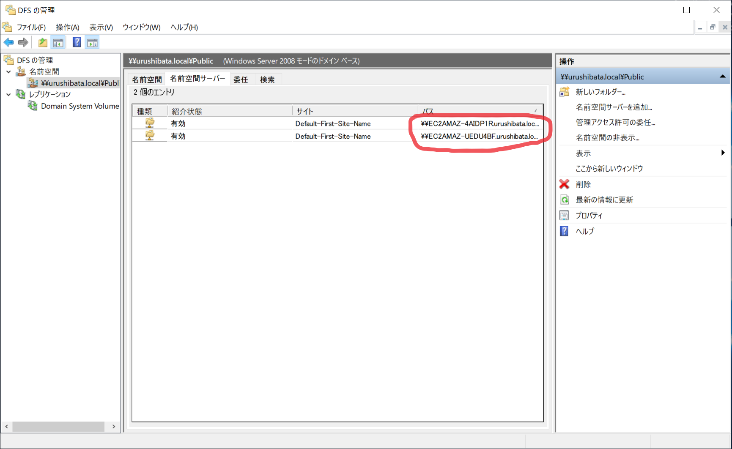Sort by the サイト column header
The height and width of the screenshot is (449, 732).
pos(355,111)
